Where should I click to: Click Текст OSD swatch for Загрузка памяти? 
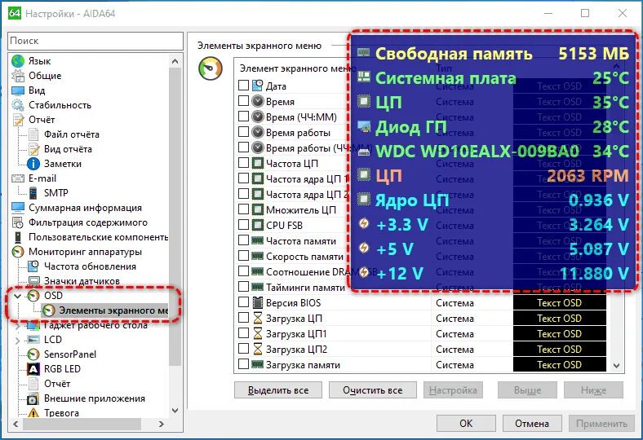pos(559,365)
